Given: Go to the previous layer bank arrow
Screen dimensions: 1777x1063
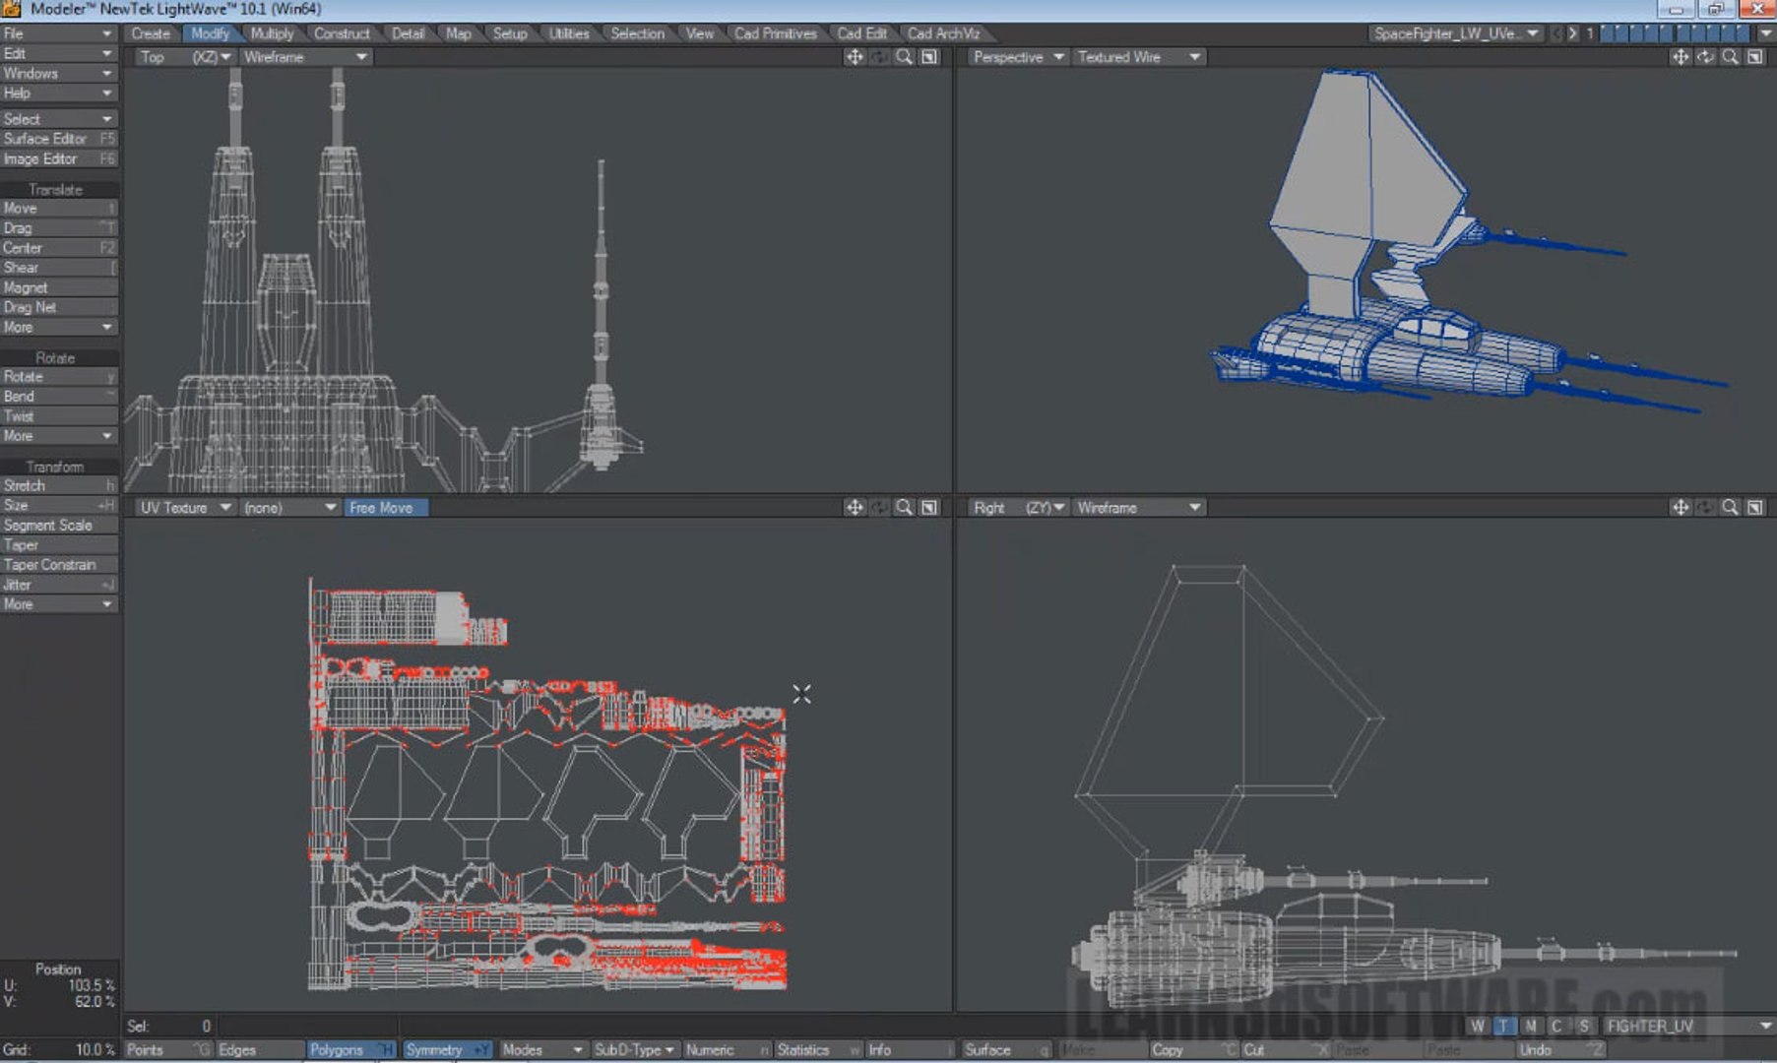Looking at the screenshot, I should point(1557,33).
